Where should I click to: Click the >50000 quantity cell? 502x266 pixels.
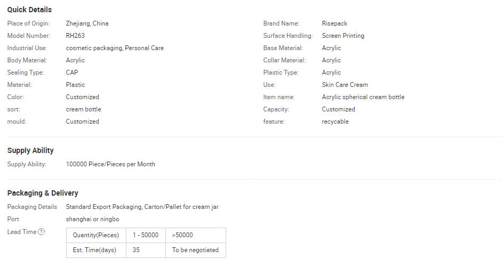(x=196, y=235)
